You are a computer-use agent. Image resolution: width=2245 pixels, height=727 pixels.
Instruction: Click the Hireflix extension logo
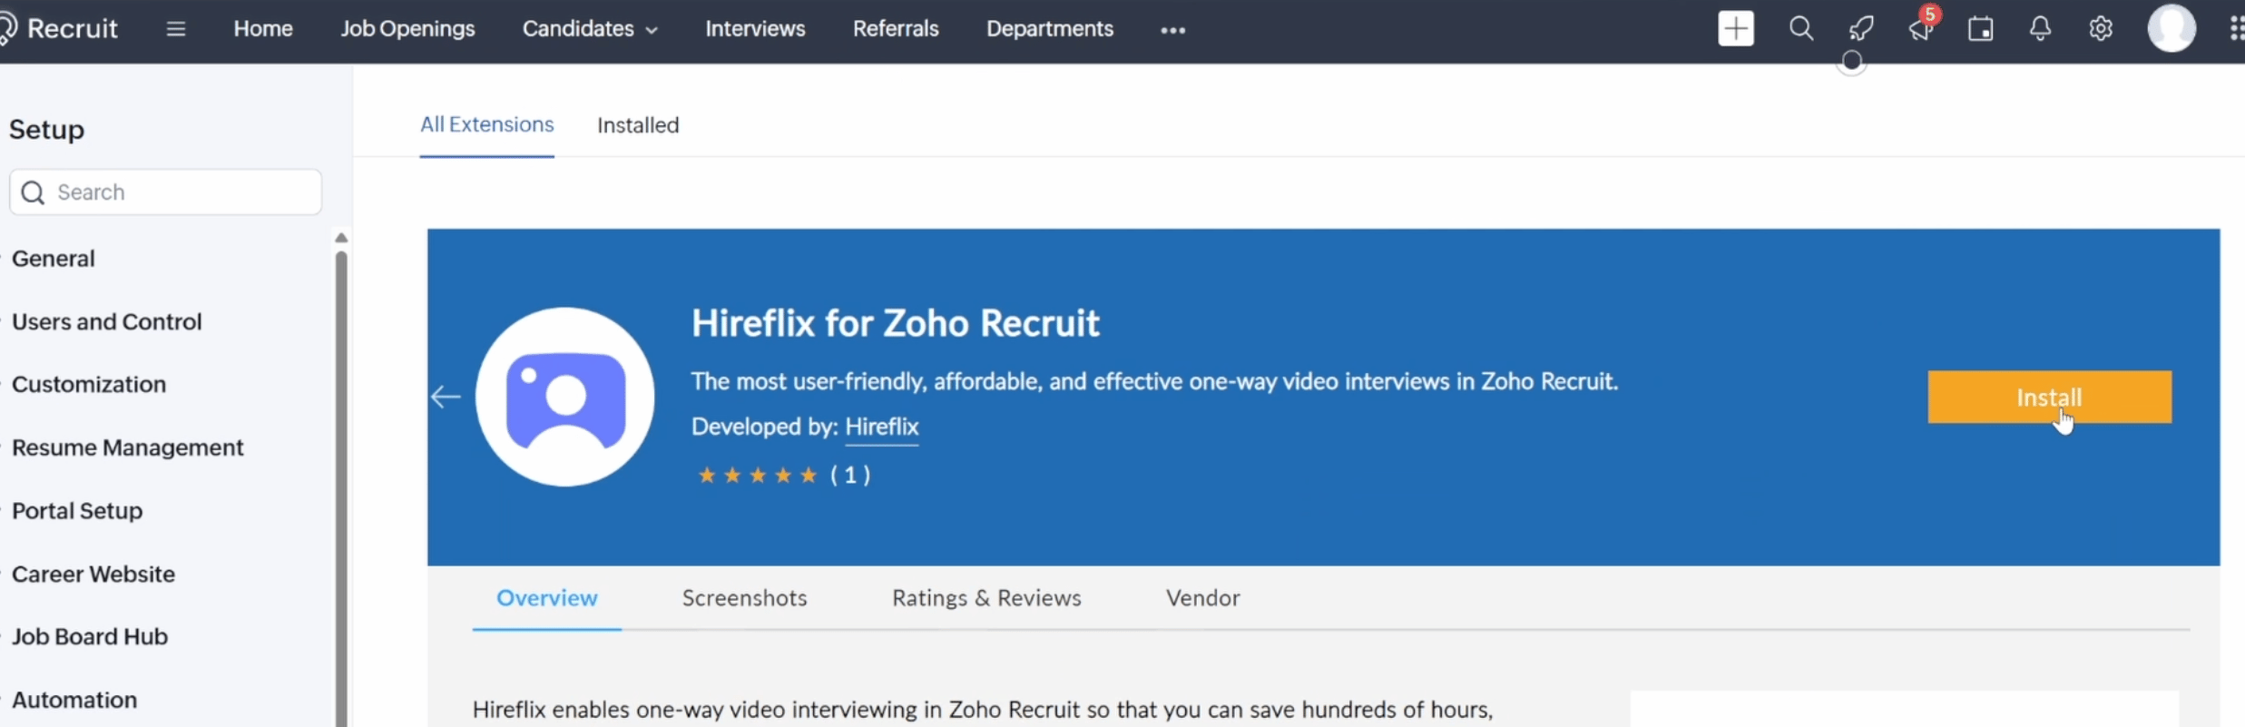pyautogui.click(x=564, y=397)
